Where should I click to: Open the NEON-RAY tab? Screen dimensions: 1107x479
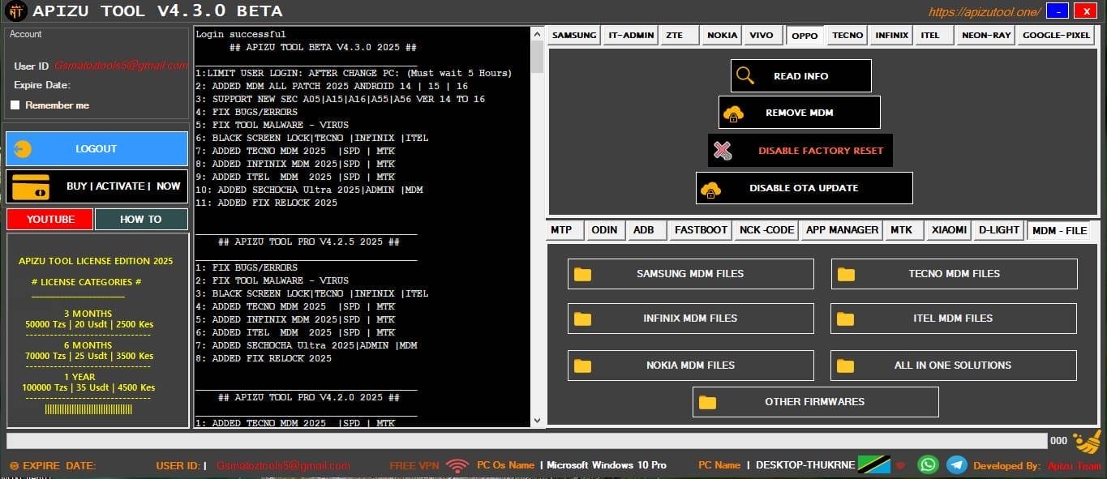click(986, 36)
